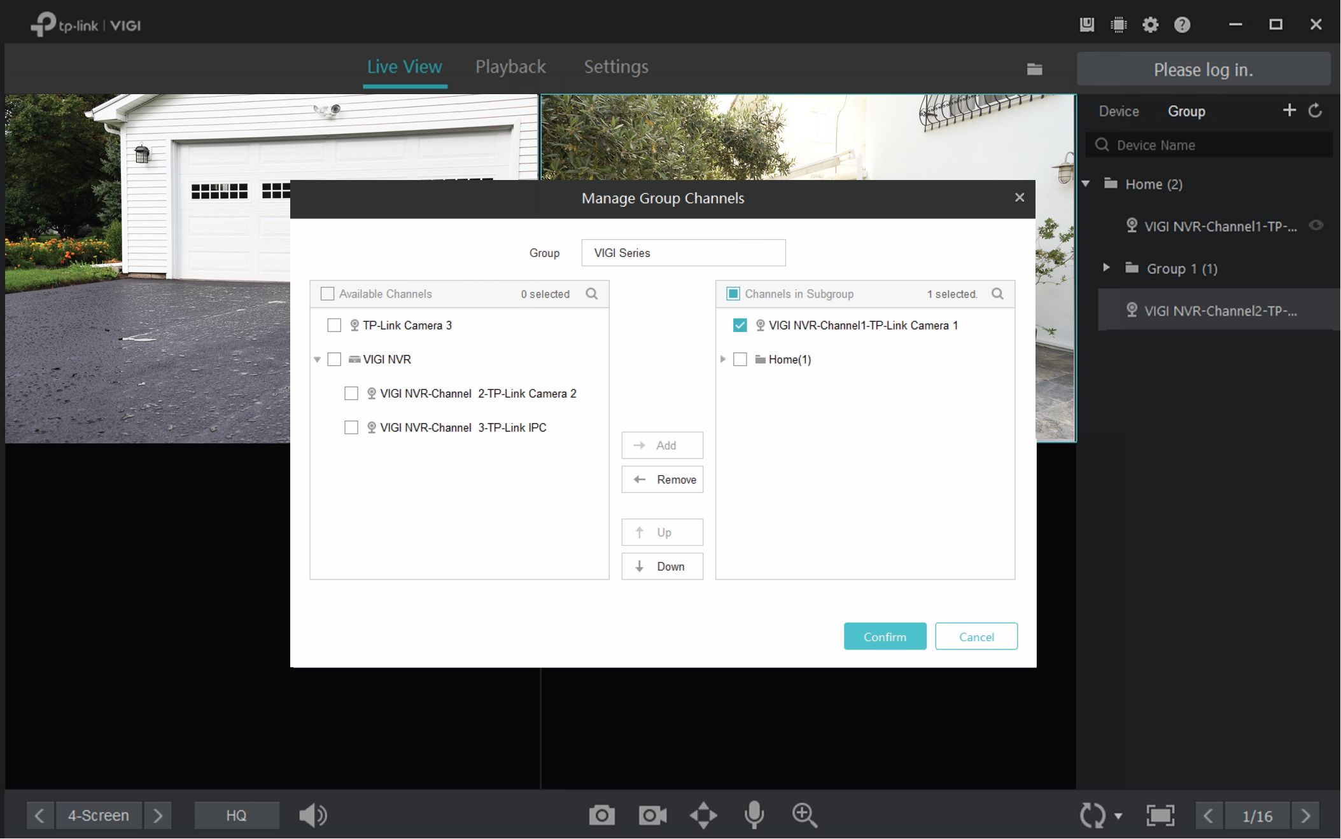This screenshot has width=1341, height=839.
Task: Click Remove to move channel out
Action: pos(662,480)
